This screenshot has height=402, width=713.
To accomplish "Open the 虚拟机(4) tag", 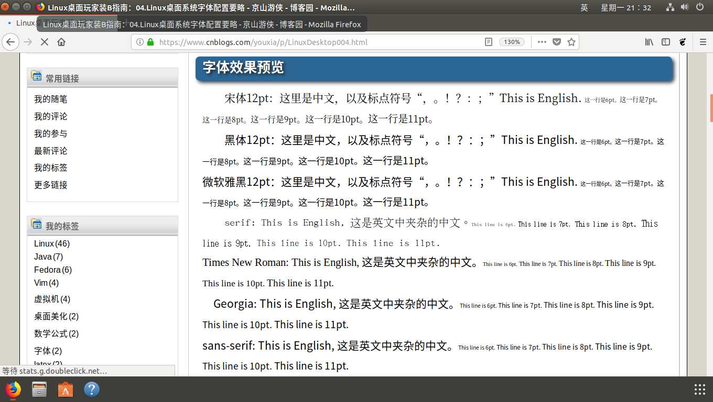I will 52,299.
